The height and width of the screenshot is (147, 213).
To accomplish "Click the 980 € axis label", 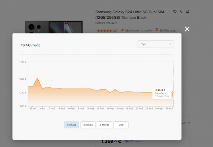I will [23, 106].
